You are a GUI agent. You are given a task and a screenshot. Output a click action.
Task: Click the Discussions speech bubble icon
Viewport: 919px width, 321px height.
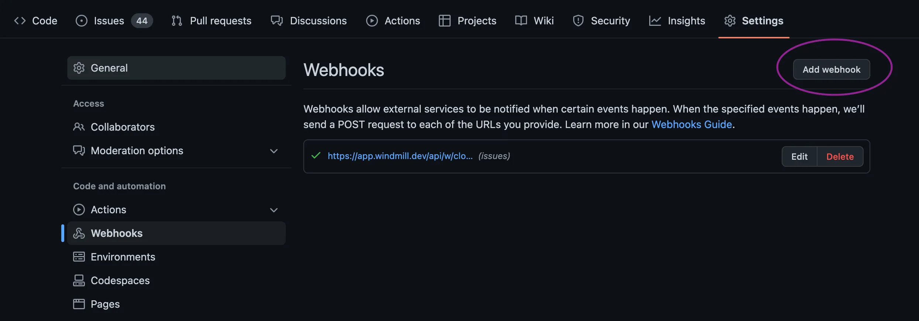tap(277, 21)
